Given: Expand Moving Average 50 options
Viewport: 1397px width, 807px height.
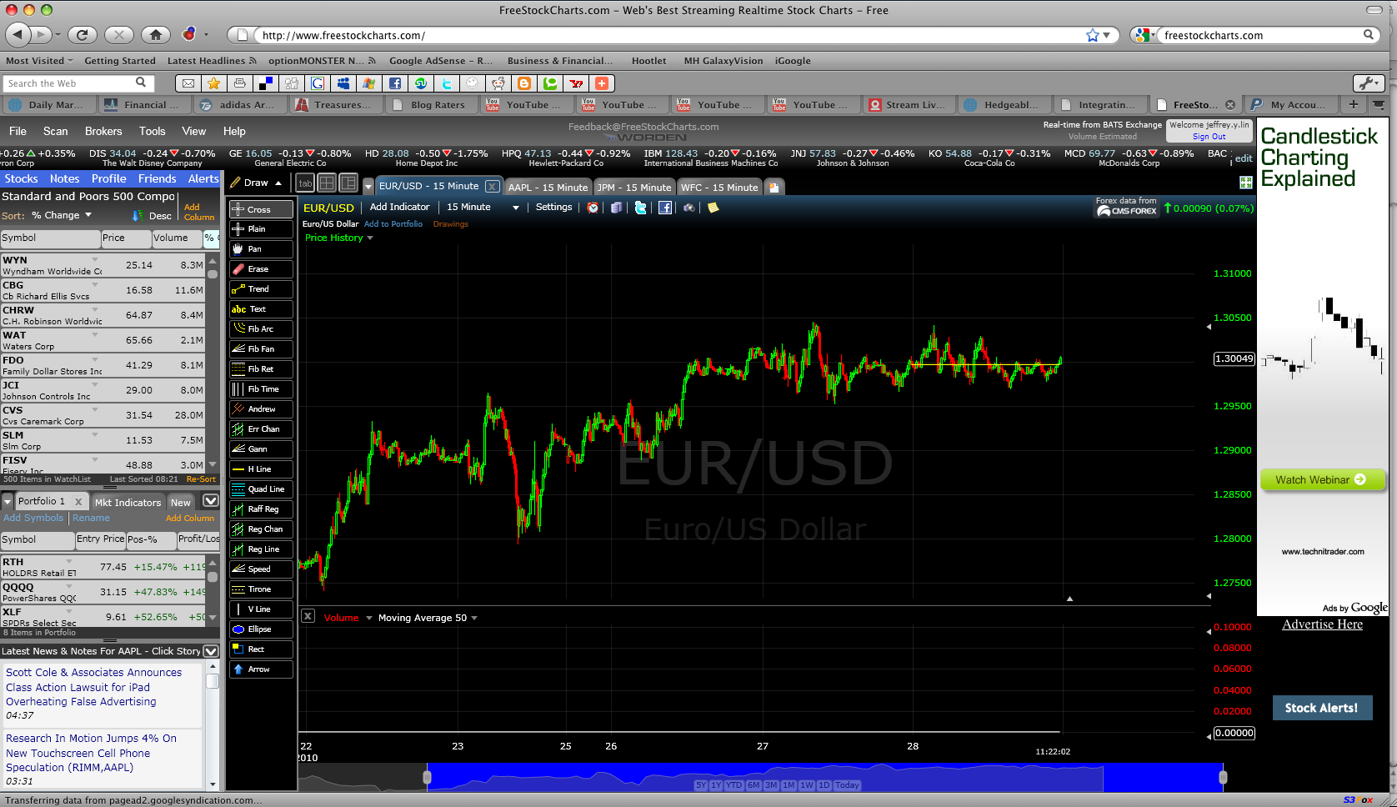Looking at the screenshot, I should (474, 618).
